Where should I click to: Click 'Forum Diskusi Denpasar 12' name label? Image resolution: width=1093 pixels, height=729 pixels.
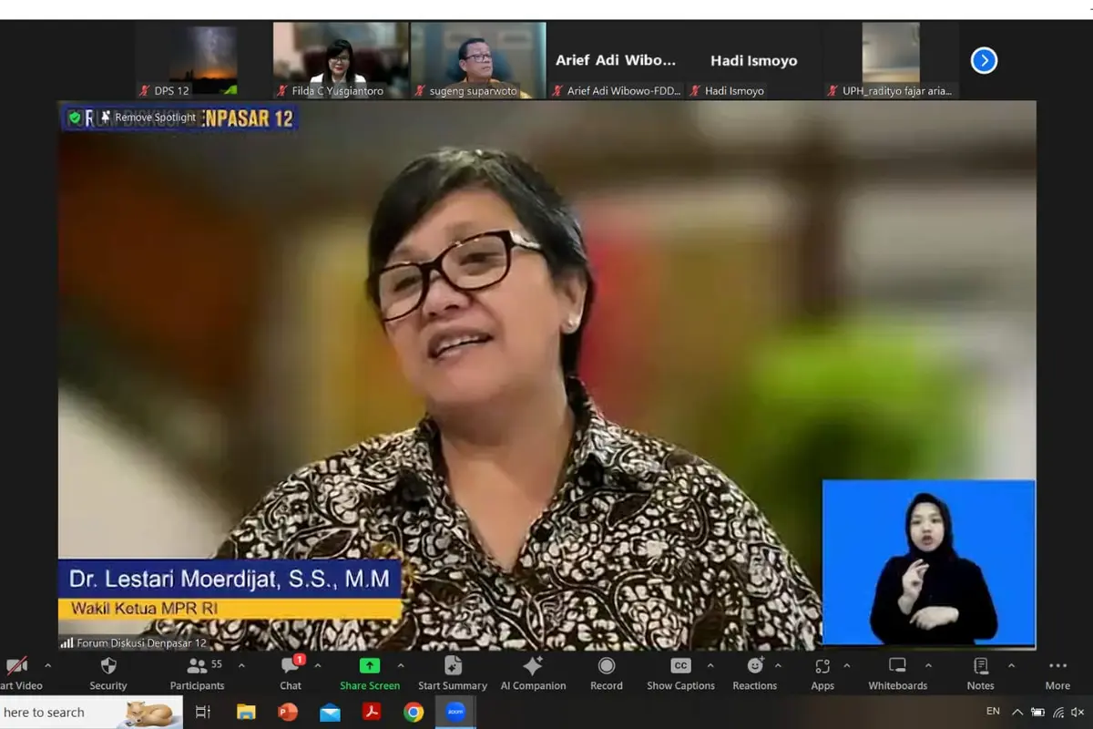click(x=141, y=642)
